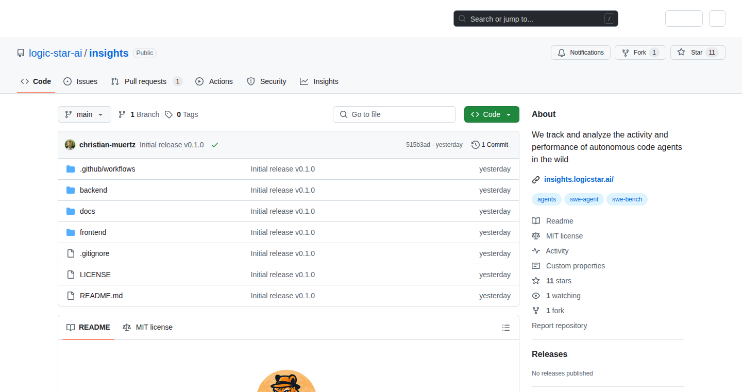Select the README tab above the readme

pyautogui.click(x=88, y=327)
